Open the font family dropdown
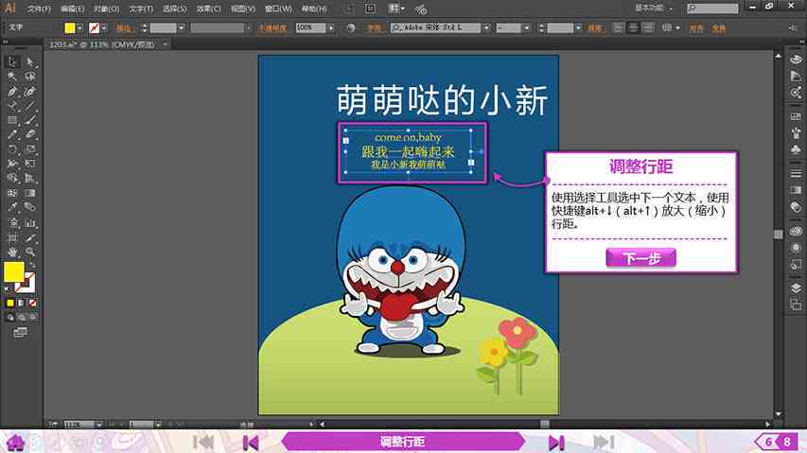The image size is (807, 453). [x=486, y=27]
